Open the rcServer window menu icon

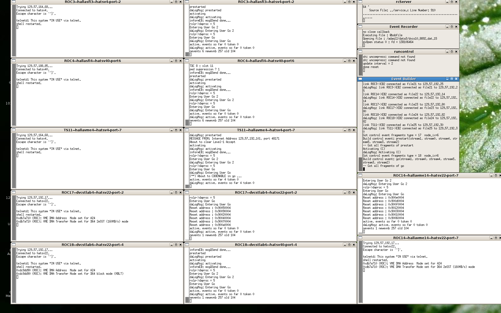point(360,2)
